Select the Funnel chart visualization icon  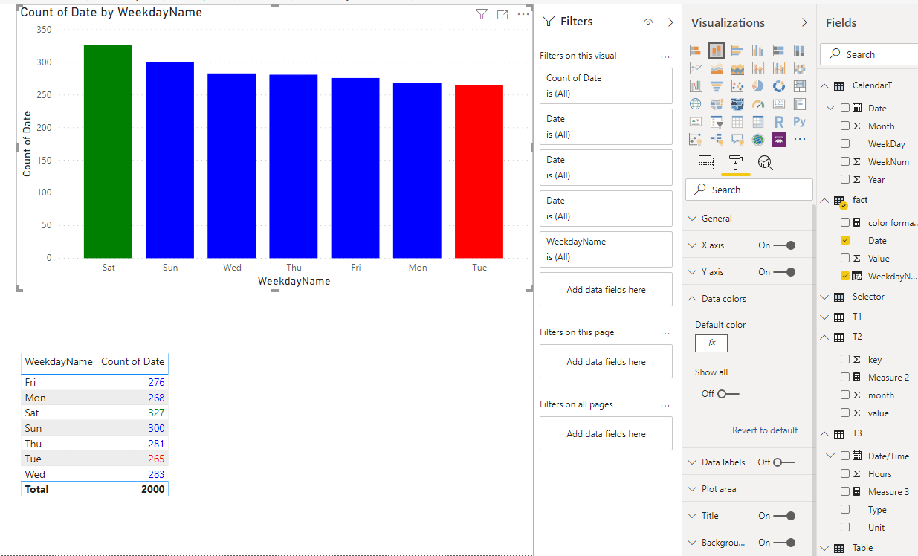pos(717,85)
